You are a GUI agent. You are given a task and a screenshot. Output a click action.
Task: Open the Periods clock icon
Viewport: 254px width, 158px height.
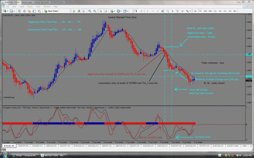(118, 11)
